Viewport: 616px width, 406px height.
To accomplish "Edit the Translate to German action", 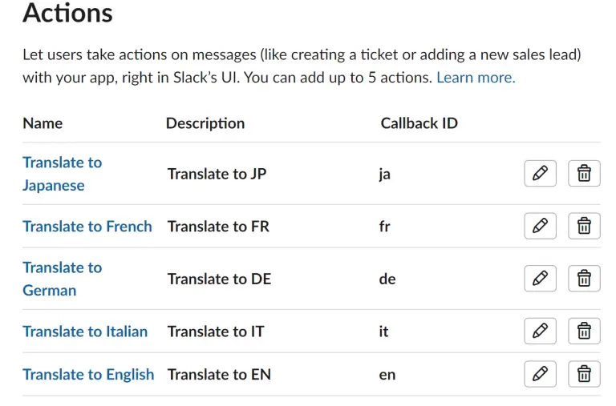I will click(x=540, y=278).
